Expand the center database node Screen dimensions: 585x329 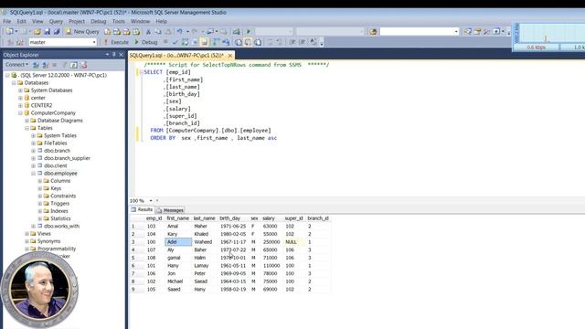(20, 98)
